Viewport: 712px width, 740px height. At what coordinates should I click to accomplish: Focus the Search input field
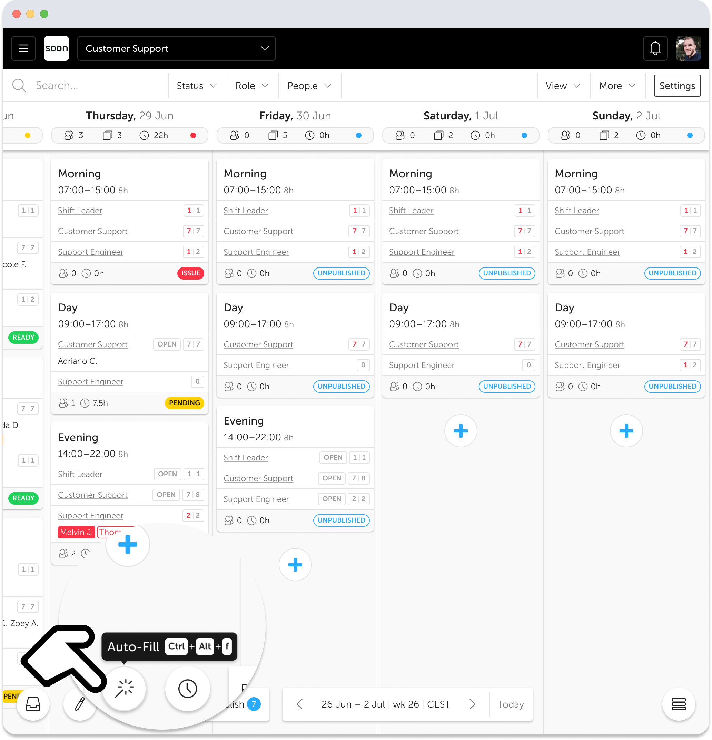pos(98,86)
